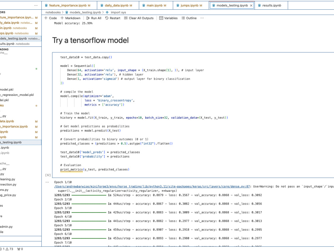Add a new Markdown cell
The height and width of the screenshot is (251, 334).
pos(70,18)
